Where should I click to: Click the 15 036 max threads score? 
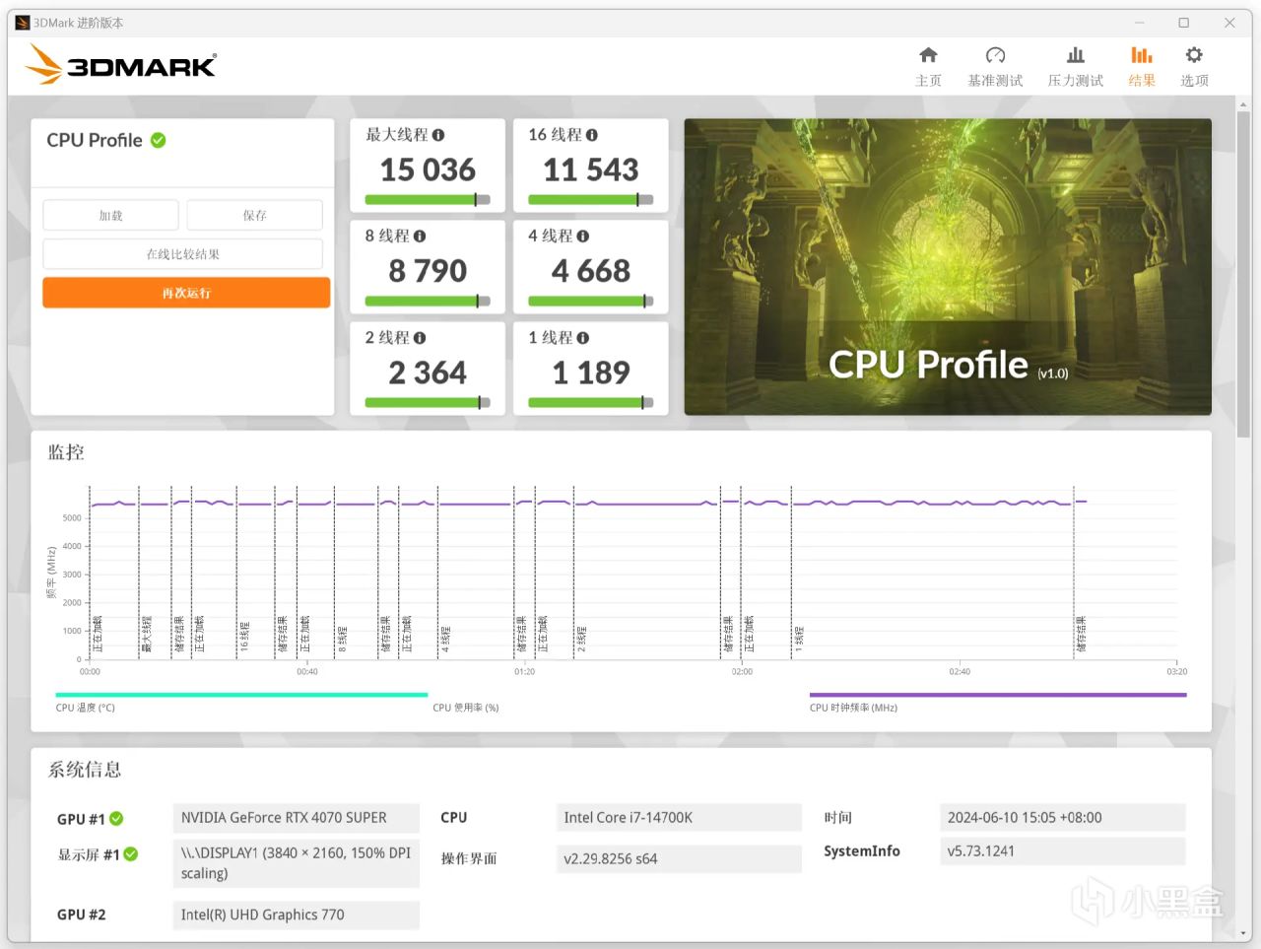[428, 170]
